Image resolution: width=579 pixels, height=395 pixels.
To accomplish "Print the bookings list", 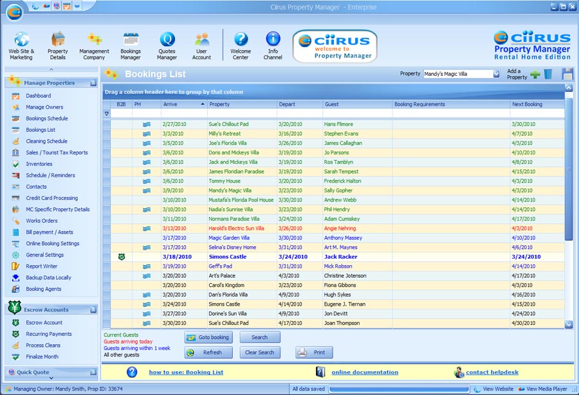I will 314,353.
